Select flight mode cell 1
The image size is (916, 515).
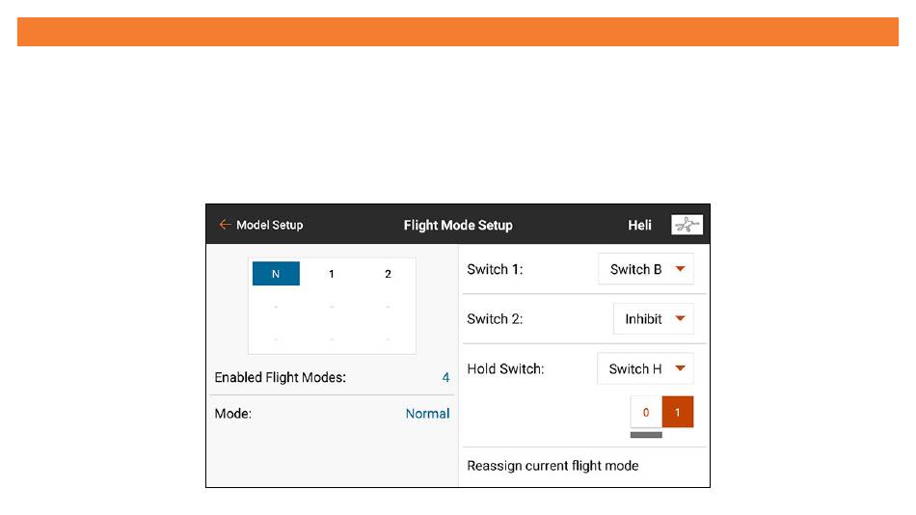tap(332, 274)
